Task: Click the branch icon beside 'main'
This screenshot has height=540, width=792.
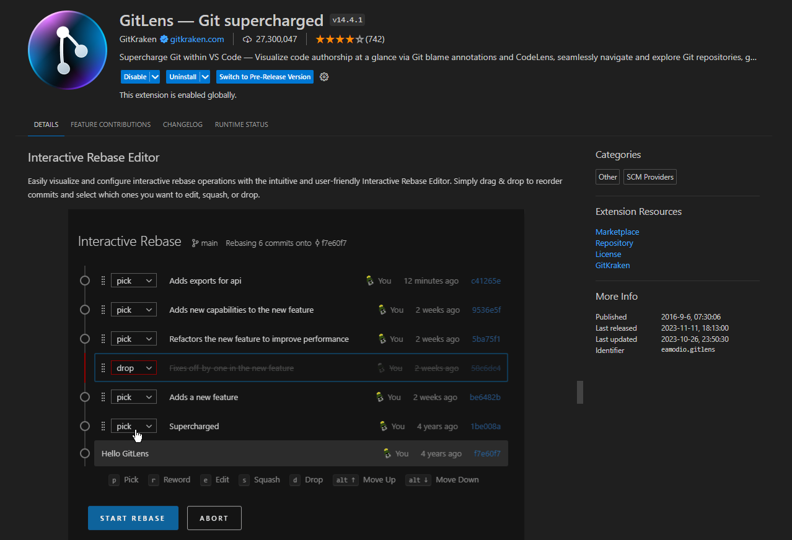Action: (x=195, y=243)
